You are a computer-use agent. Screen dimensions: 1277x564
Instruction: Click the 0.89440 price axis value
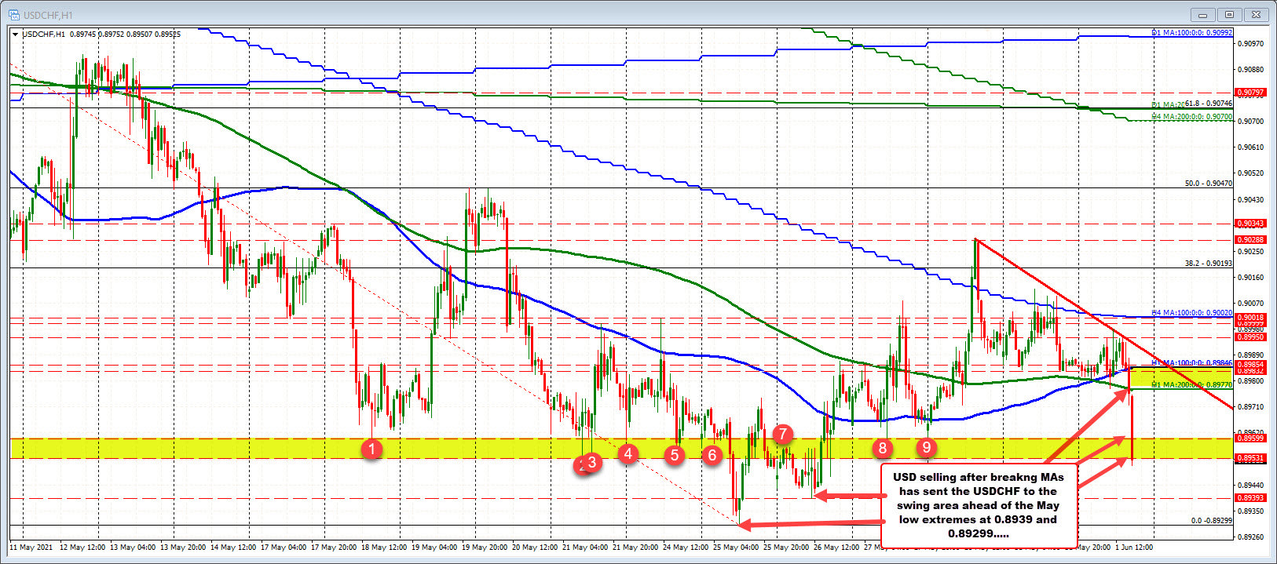tap(1251, 485)
